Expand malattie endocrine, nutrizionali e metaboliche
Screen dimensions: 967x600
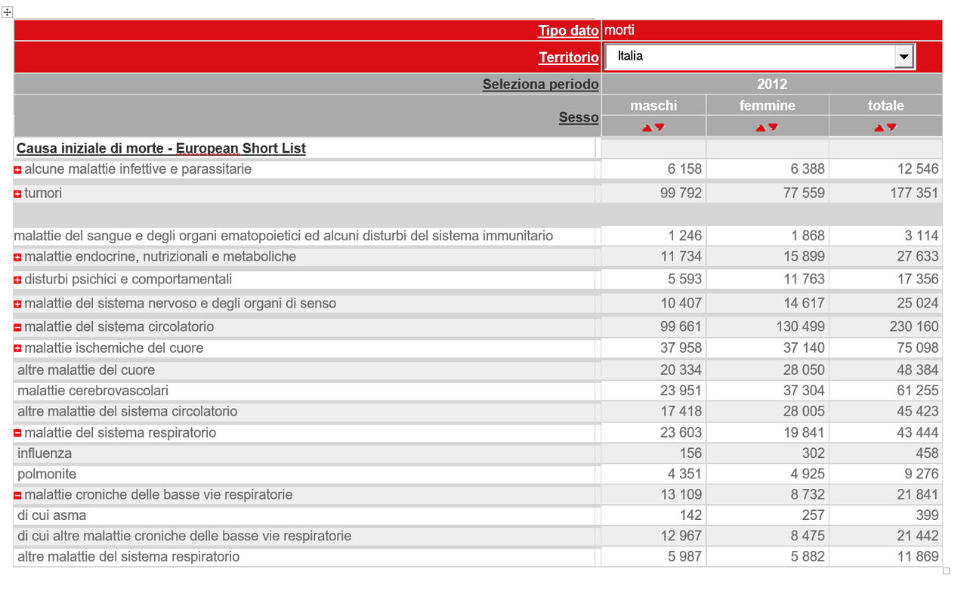(x=18, y=258)
